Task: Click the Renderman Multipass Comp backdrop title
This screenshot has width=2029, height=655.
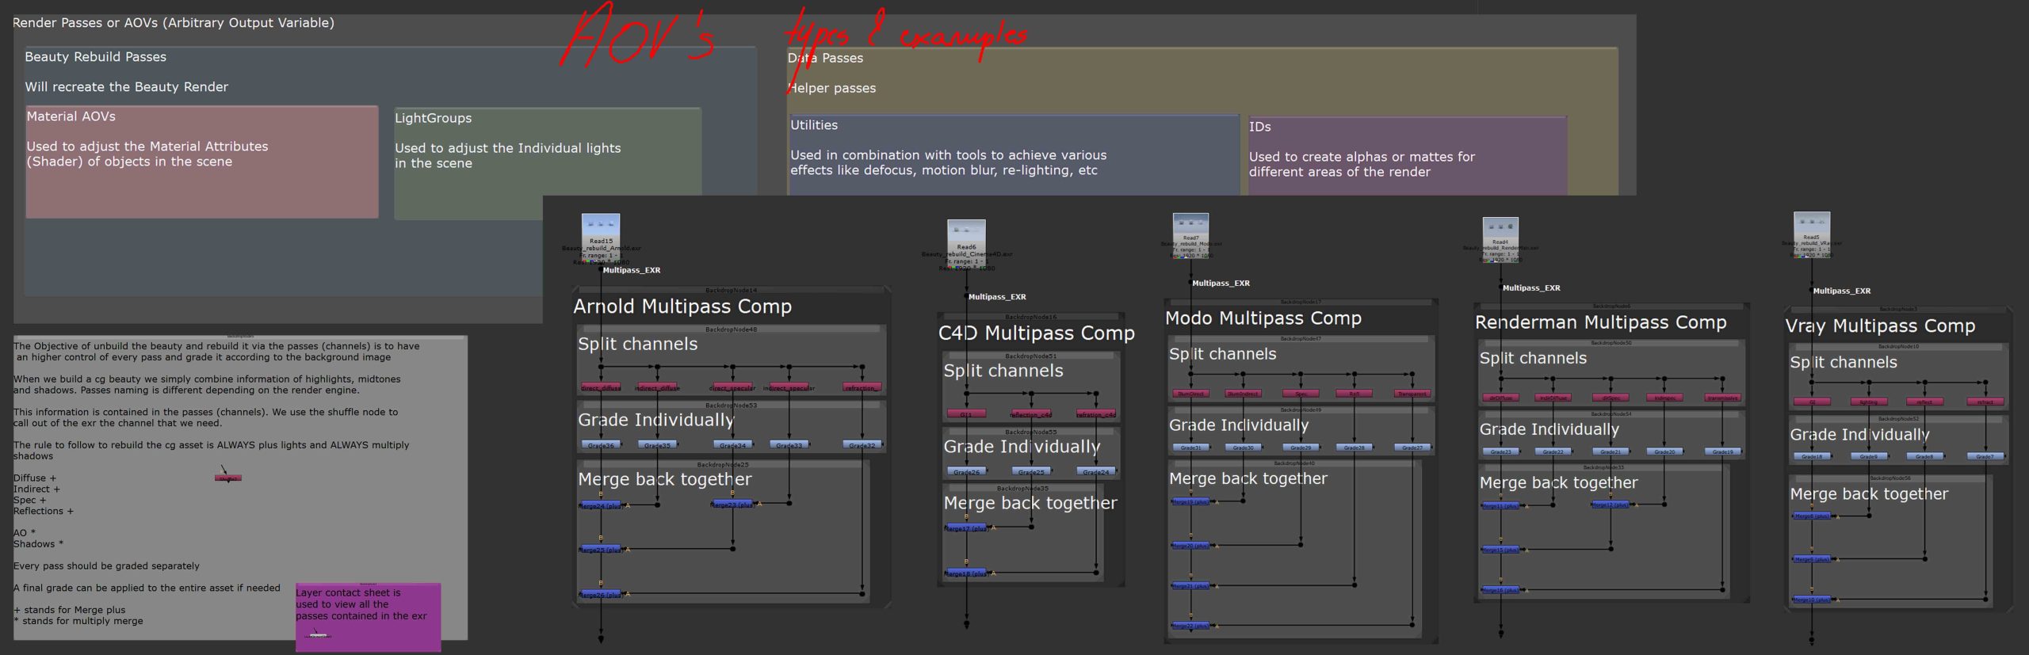Action: pyautogui.click(x=1600, y=322)
